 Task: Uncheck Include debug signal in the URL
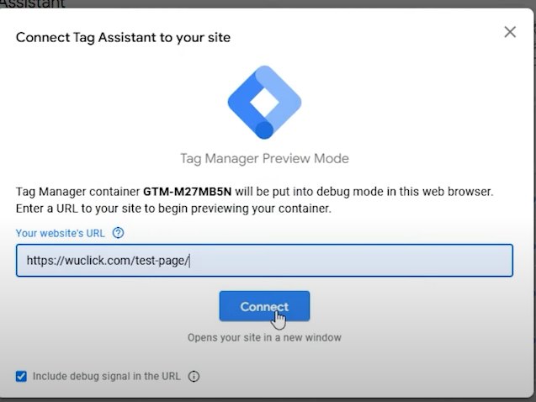tap(21, 376)
